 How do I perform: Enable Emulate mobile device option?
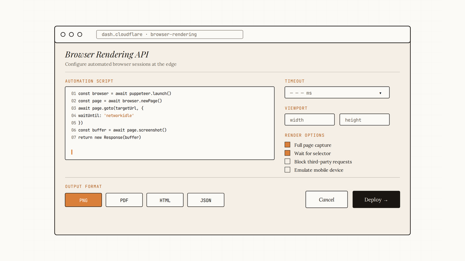point(287,170)
